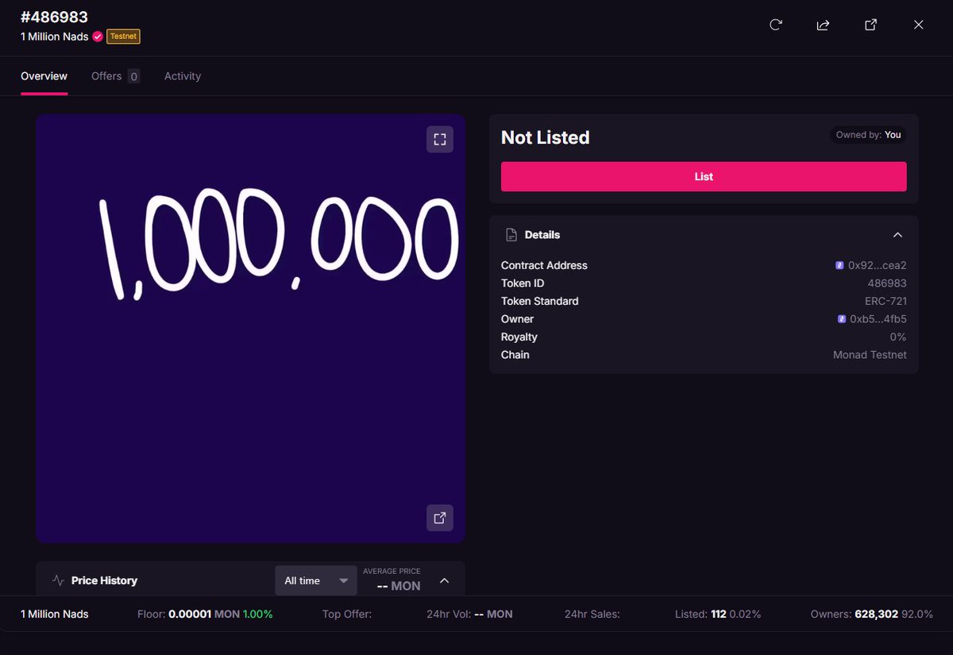Click the verified badge next to 1 Million Nads
The width and height of the screenshot is (953, 655).
click(x=98, y=37)
